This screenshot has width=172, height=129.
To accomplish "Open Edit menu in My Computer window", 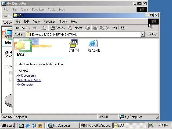I will tap(15, 10).
